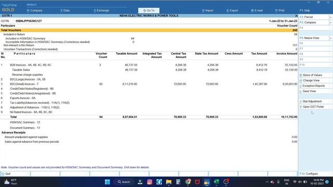Select Incomplete Information in HSN/SAC Summary row
Image resolution: width=333 pixels, height=187 pixels.
pos(149,42)
